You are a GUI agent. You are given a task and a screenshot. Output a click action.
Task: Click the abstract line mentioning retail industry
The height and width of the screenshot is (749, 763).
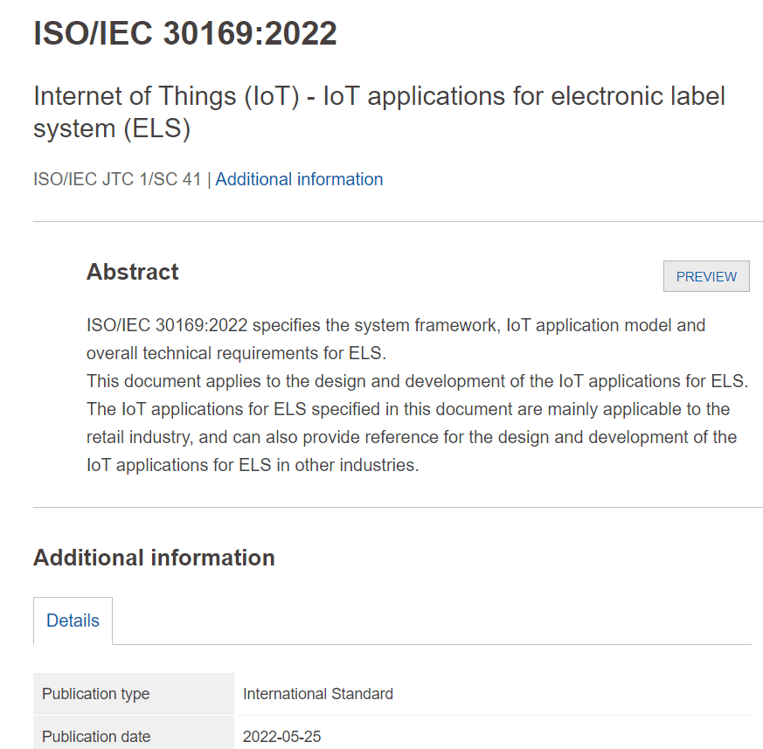click(412, 437)
